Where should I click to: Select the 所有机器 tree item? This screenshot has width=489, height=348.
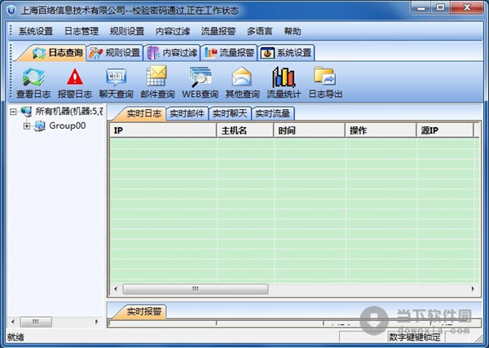[x=68, y=111]
